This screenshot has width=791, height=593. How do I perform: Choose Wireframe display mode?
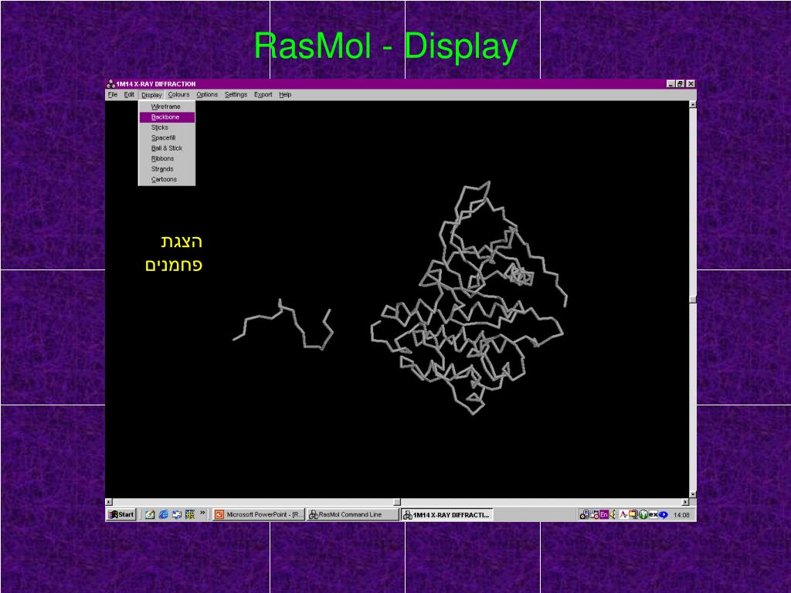(x=167, y=107)
